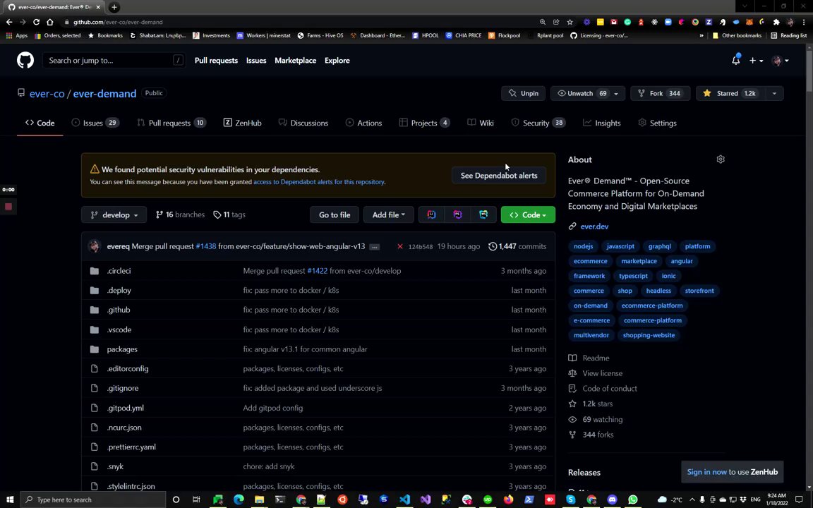This screenshot has width=813, height=508.
Task: Fork the repository with Fork button
Action: pos(660,93)
